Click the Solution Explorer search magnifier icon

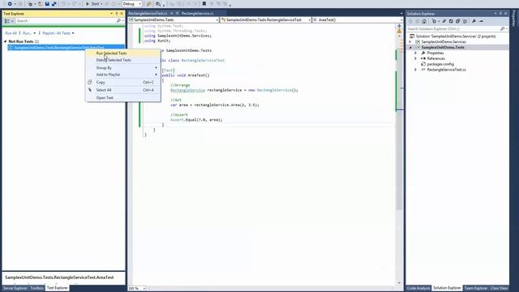(x=503, y=29)
